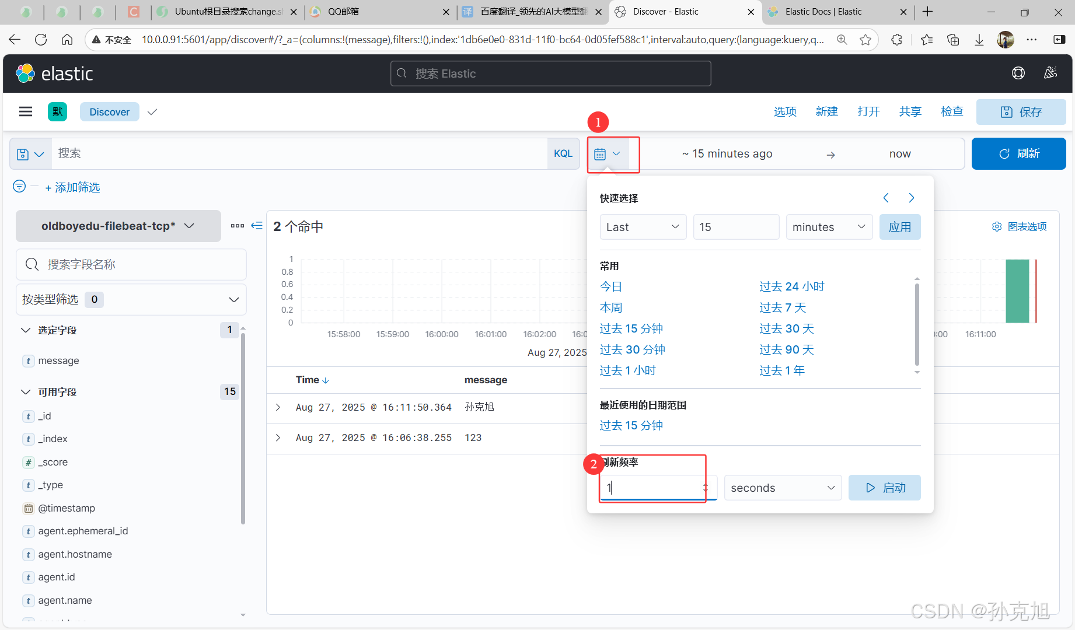Open the newsfeed icon in the header

coord(1050,73)
